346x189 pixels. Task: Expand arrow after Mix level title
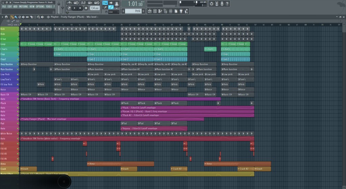pyautogui.click(x=98, y=17)
